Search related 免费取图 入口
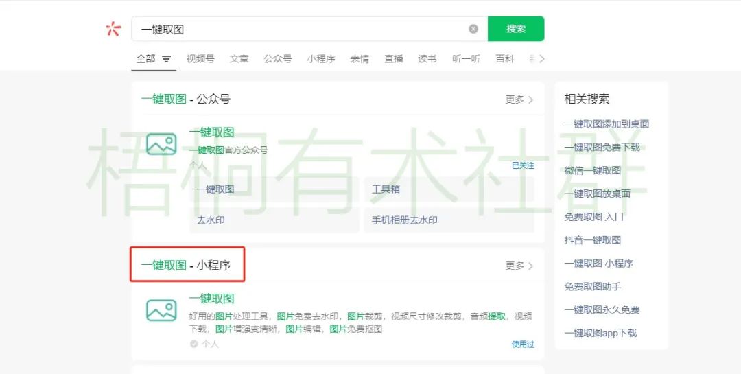The image size is (741, 374). click(x=594, y=217)
